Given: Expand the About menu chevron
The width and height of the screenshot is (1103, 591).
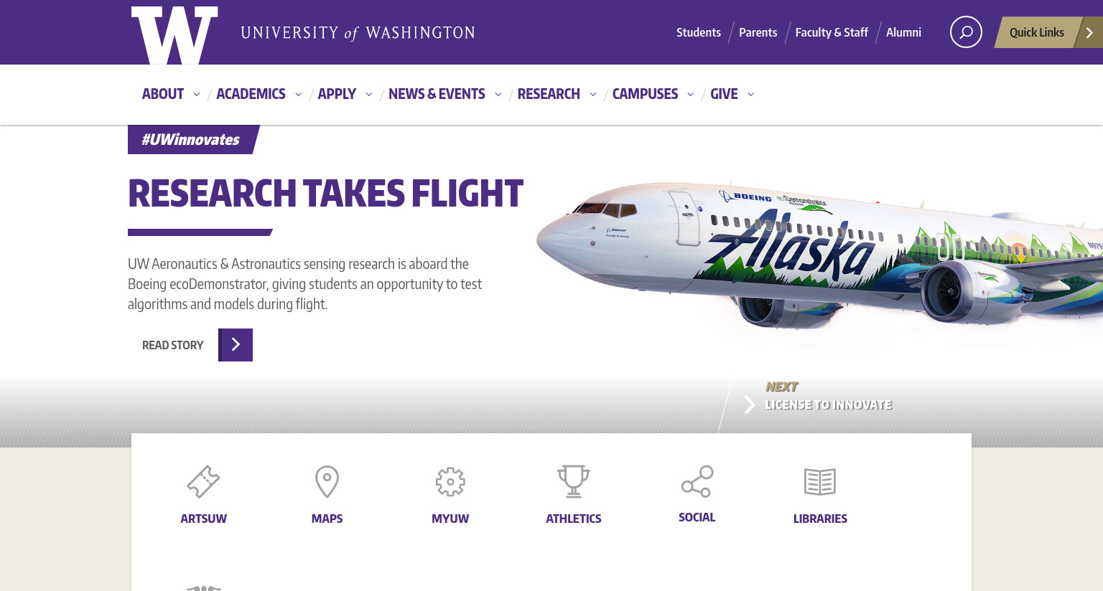Looking at the screenshot, I should (x=197, y=94).
